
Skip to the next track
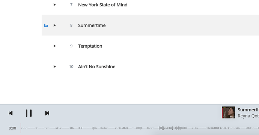47,113
